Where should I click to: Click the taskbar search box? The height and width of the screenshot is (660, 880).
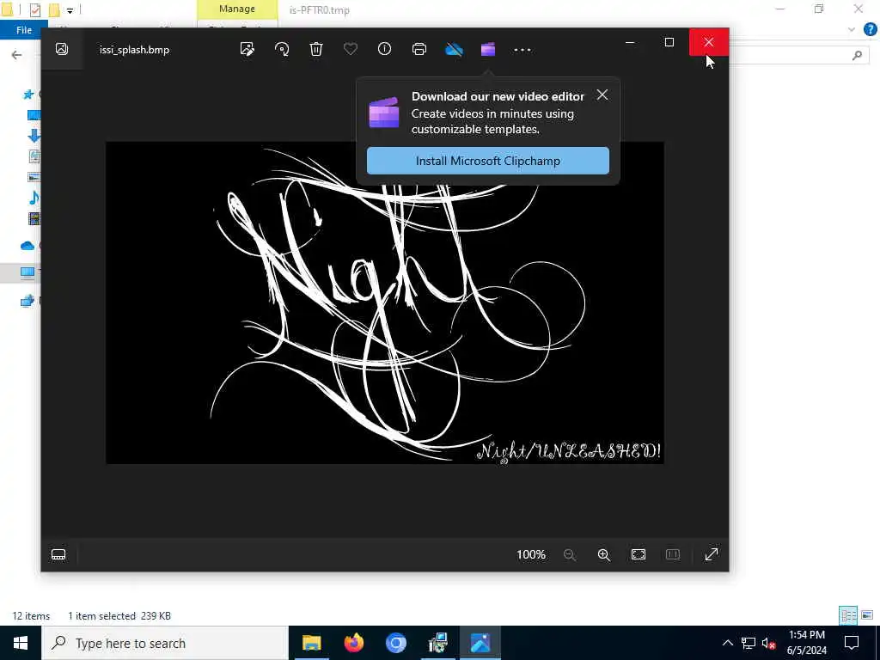pos(165,643)
